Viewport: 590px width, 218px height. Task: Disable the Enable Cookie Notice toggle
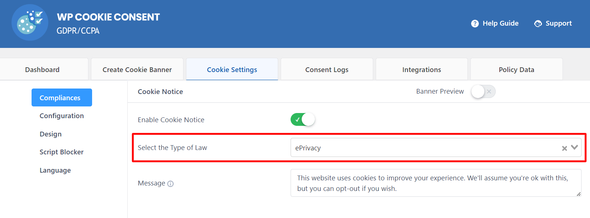click(x=303, y=120)
